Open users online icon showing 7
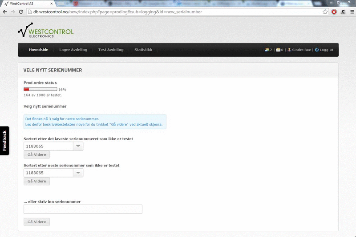 [268, 50]
